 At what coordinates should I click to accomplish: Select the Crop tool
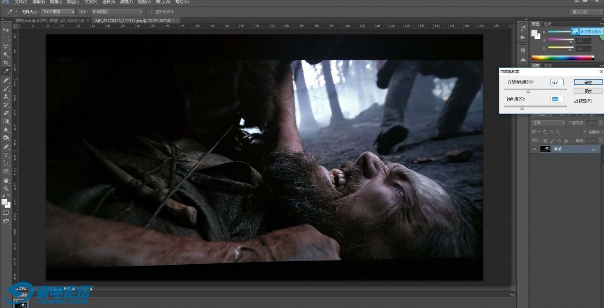[x=6, y=63]
